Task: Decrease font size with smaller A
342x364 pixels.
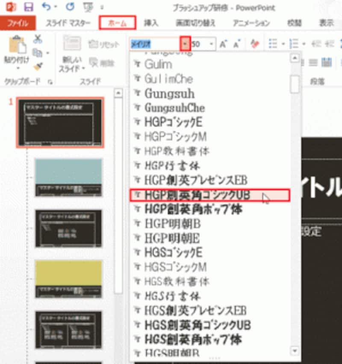Action: [236, 44]
